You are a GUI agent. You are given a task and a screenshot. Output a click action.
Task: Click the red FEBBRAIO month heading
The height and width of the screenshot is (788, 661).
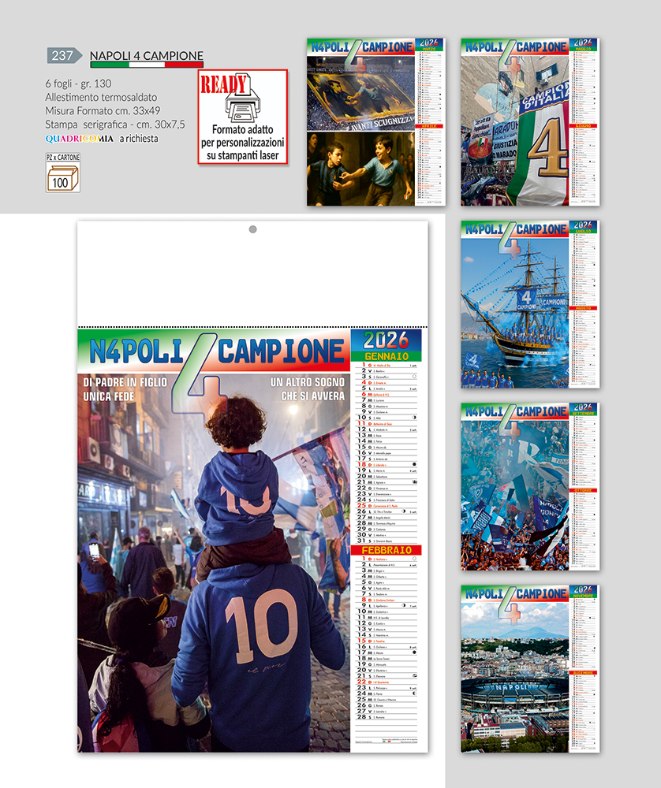(386, 550)
